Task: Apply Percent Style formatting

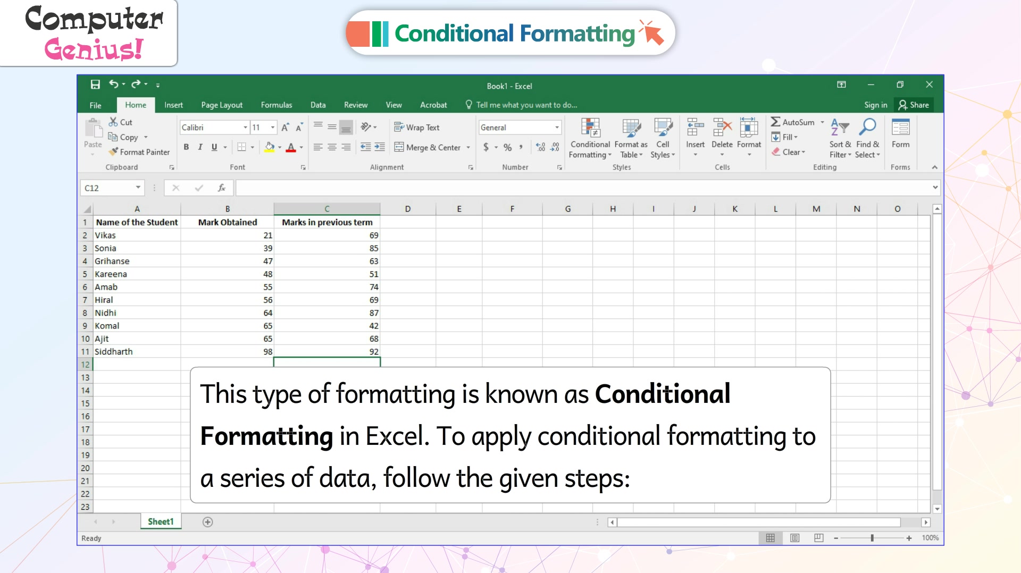Action: [508, 147]
